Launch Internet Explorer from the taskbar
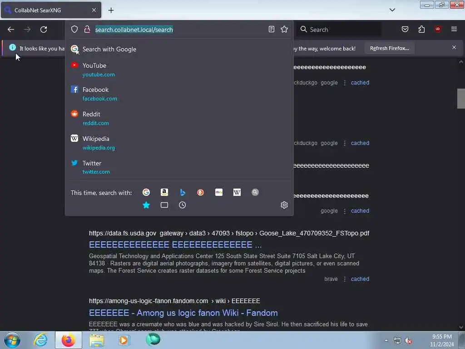The image size is (465, 349). 40,340
